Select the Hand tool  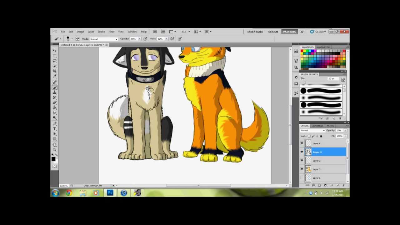point(54,145)
